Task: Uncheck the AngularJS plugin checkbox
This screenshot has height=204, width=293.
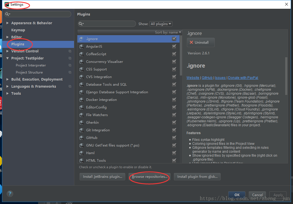Action: [x=174, y=46]
